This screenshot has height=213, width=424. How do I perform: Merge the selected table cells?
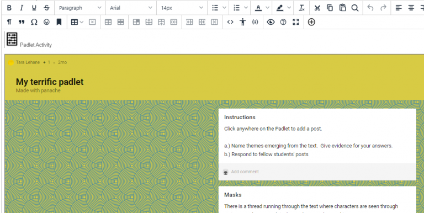click(120, 22)
